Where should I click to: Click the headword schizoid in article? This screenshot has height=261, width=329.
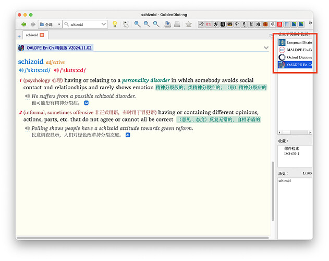31,62
